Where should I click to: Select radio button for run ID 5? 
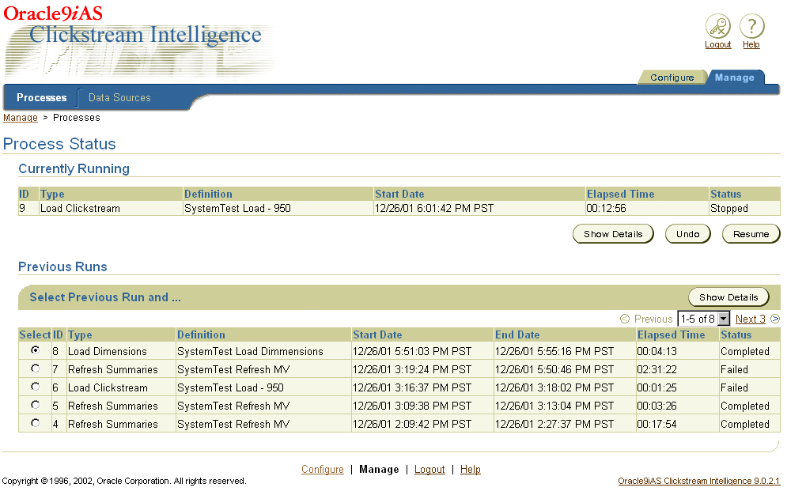point(35,404)
